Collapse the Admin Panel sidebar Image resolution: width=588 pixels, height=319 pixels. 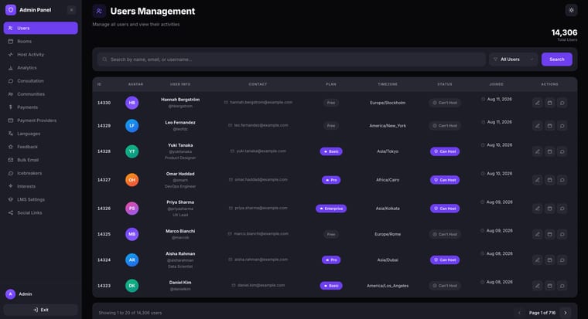(x=71, y=10)
